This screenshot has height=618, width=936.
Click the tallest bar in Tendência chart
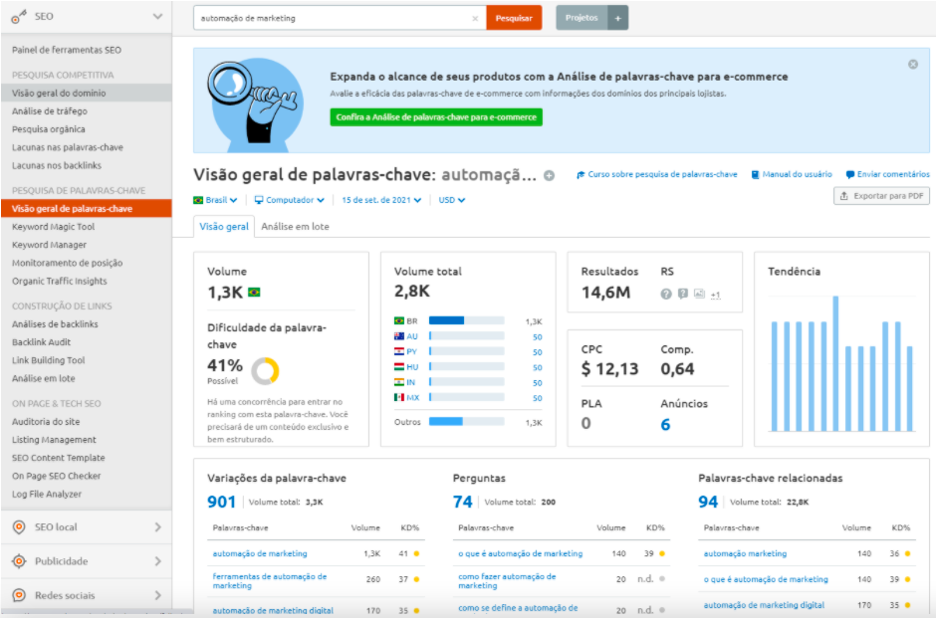coord(835,363)
